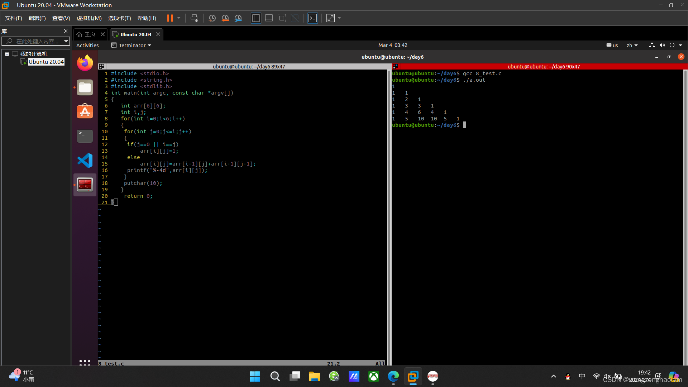Revert VM to previous snapshot

pos(225,18)
